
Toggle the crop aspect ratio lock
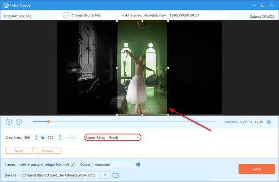click(43, 137)
